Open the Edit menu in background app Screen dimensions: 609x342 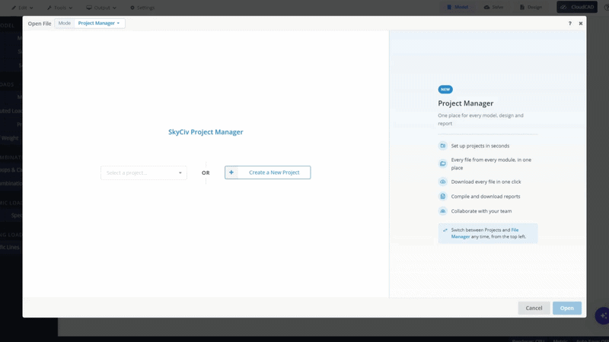tap(22, 8)
